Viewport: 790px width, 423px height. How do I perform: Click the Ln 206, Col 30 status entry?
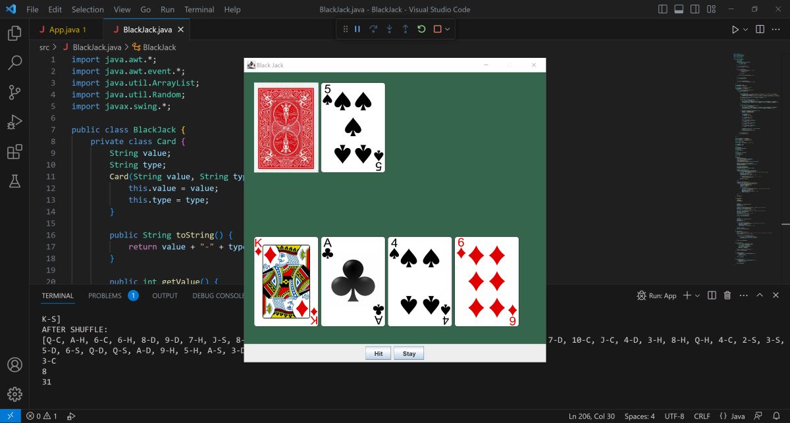coord(591,416)
